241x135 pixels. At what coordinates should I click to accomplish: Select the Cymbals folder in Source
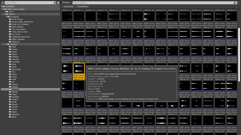tap(16, 61)
